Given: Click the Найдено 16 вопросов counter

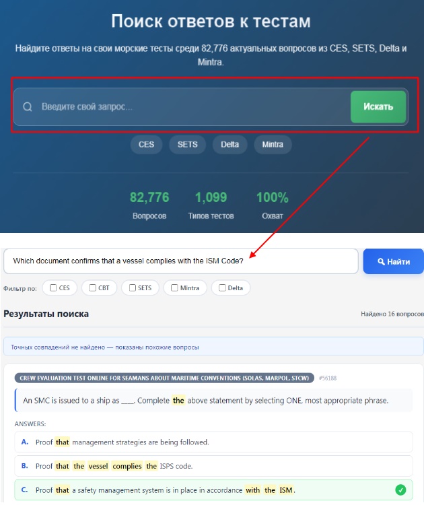Looking at the screenshot, I should pyautogui.click(x=392, y=314).
